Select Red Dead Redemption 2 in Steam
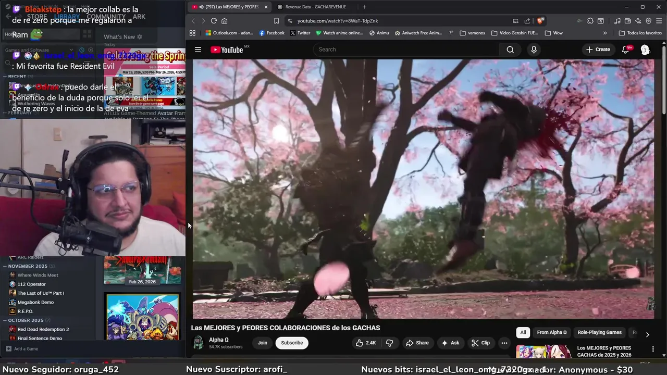The image size is (667, 375). click(43, 329)
